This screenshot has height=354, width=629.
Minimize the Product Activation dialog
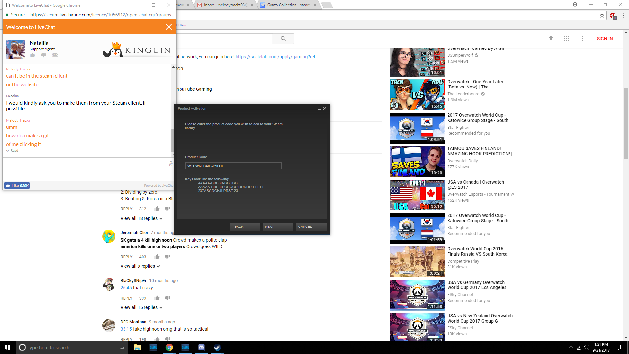pyautogui.click(x=319, y=109)
